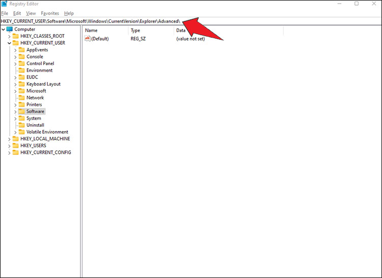382x278 pixels.
Task: Expand the Volatile Environment key chevron
Action: pos(15,132)
